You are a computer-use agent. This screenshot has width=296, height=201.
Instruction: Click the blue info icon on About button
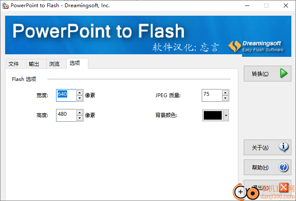pyautogui.click(x=283, y=147)
